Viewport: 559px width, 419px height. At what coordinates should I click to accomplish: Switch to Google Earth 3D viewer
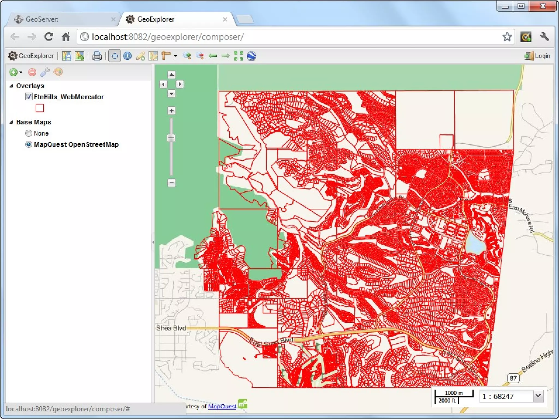(251, 56)
